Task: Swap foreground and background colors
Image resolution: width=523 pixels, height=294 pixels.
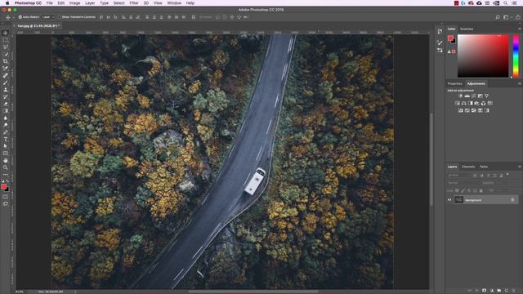Action: point(7,181)
